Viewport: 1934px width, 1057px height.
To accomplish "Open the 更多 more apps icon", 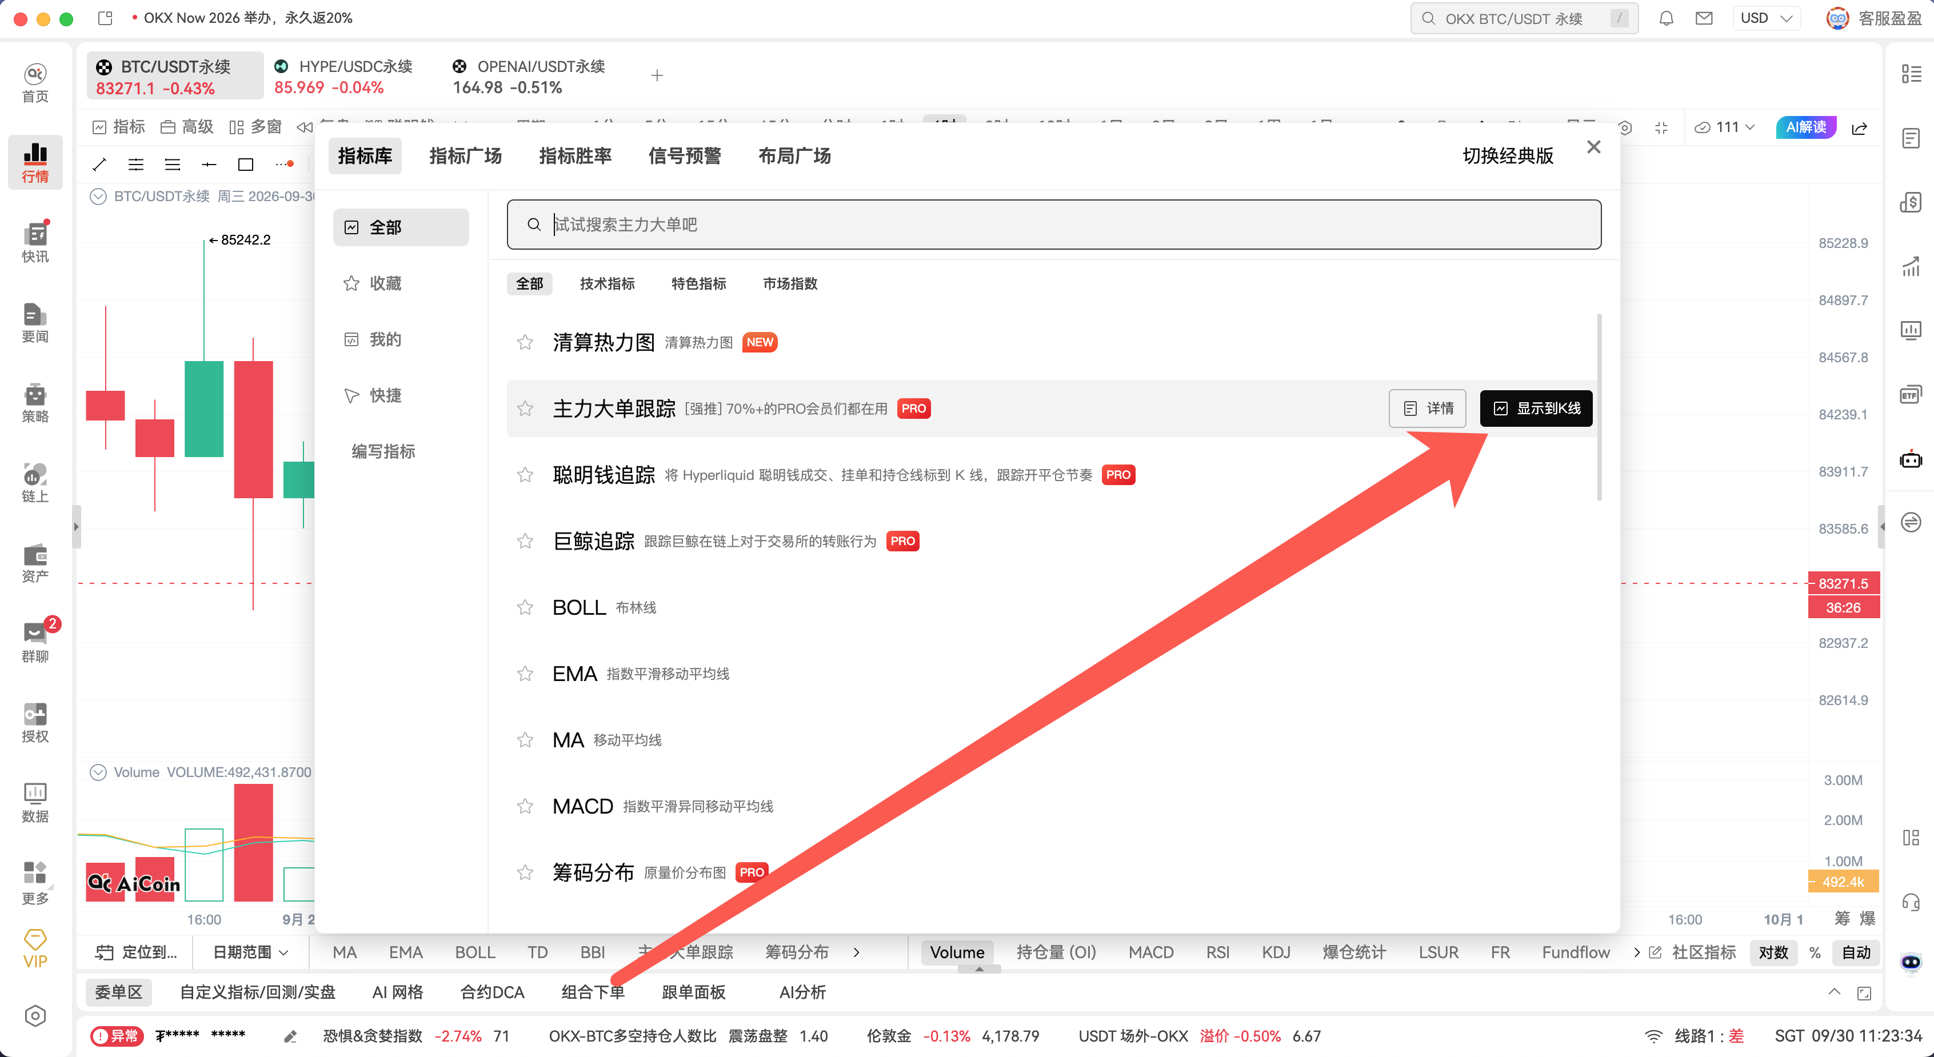I will click(35, 883).
